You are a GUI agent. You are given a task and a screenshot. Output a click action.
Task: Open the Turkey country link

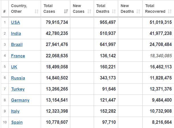coord(18,89)
